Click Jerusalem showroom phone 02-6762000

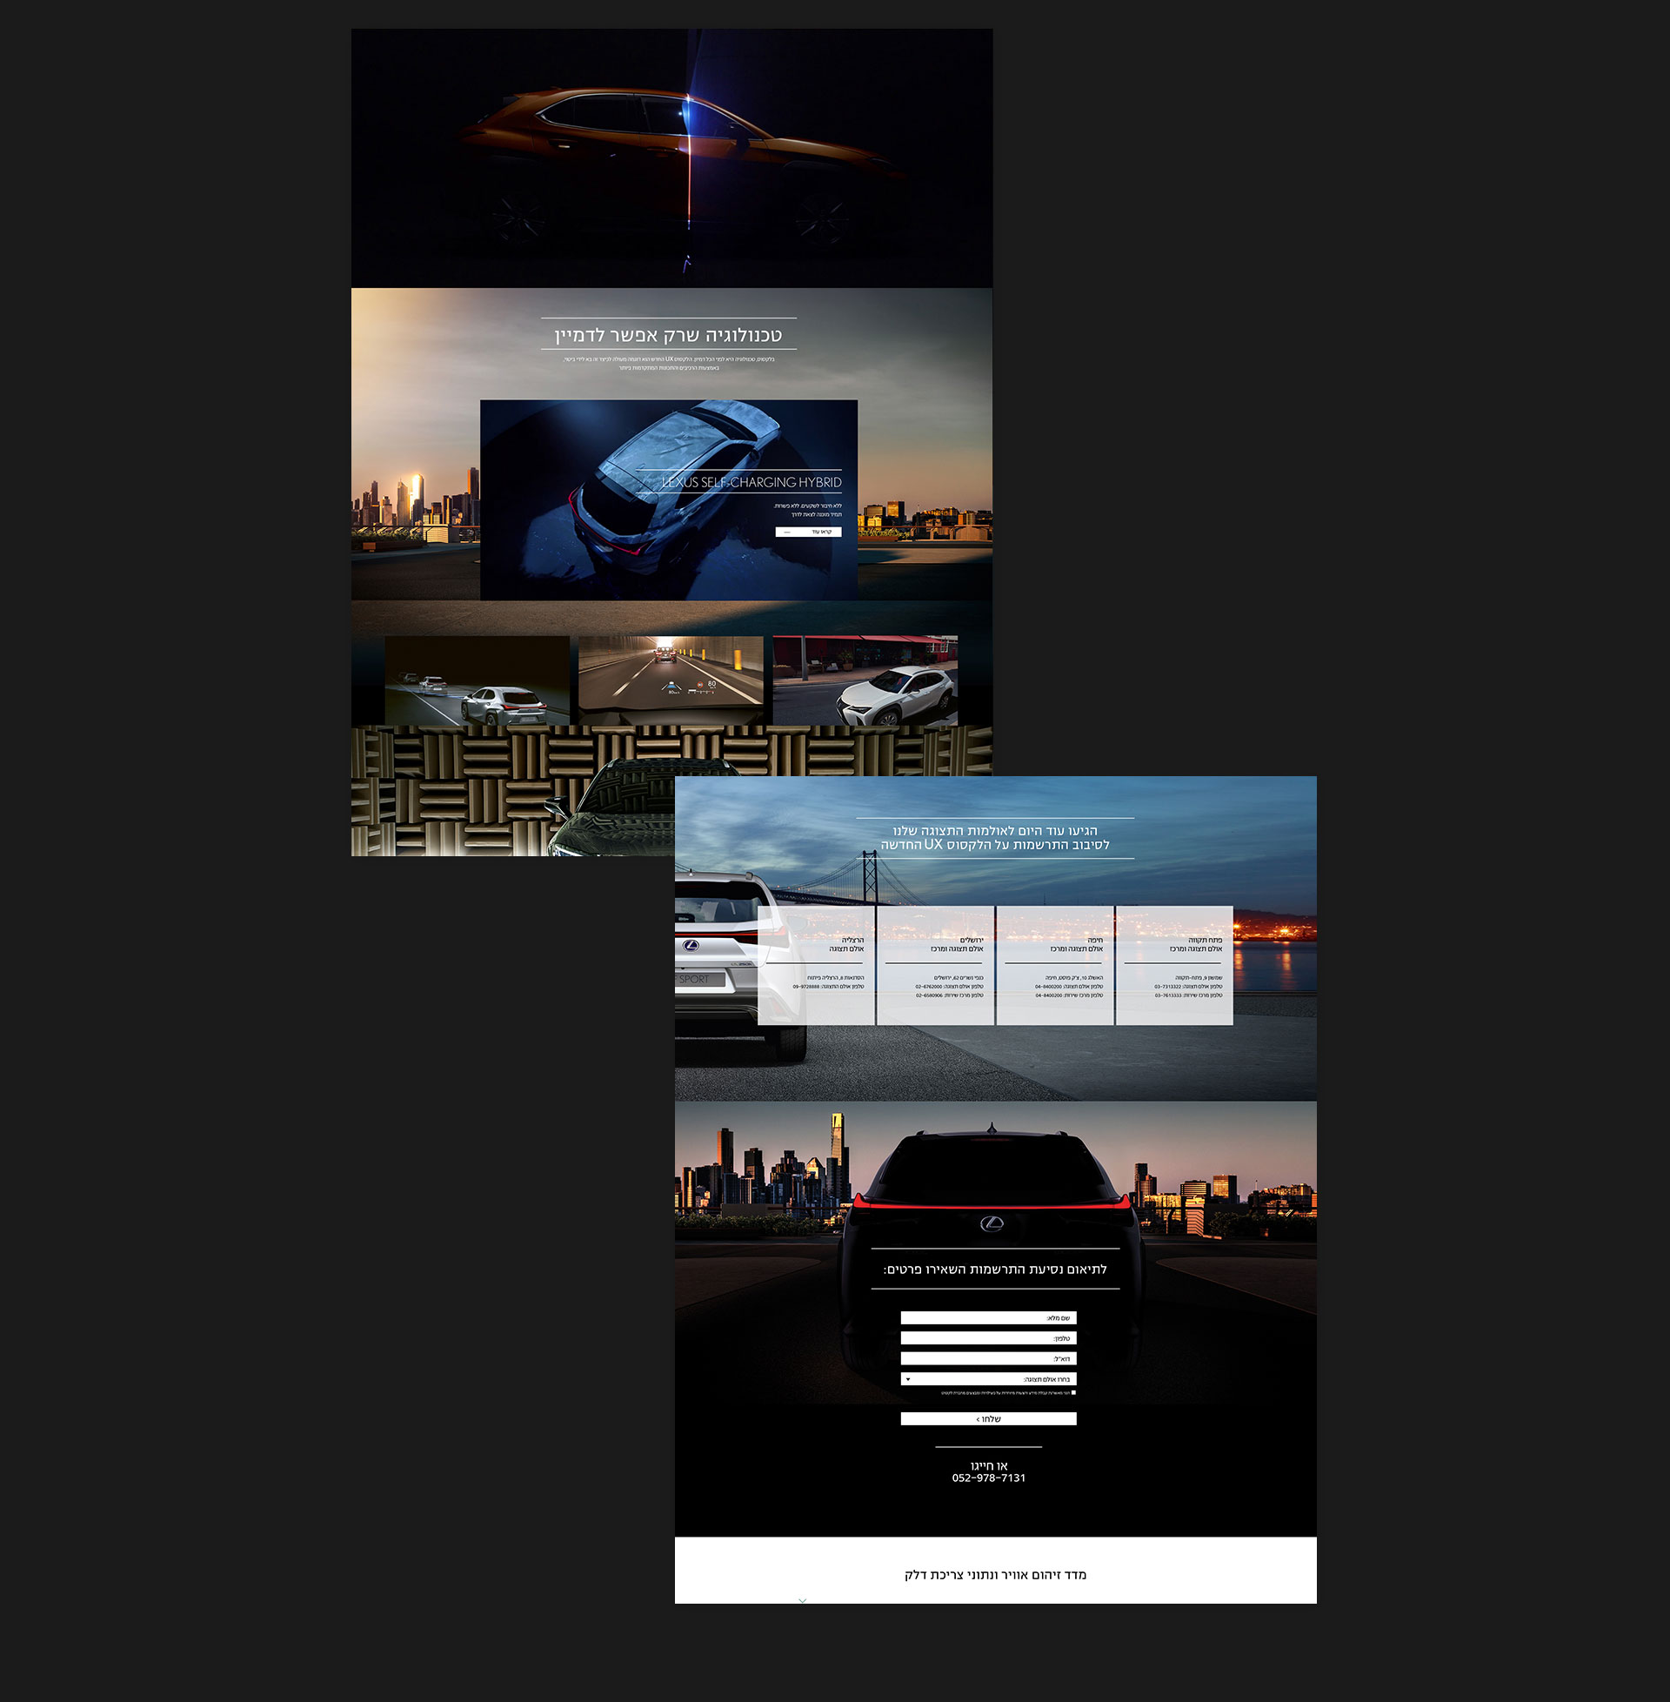click(x=930, y=987)
